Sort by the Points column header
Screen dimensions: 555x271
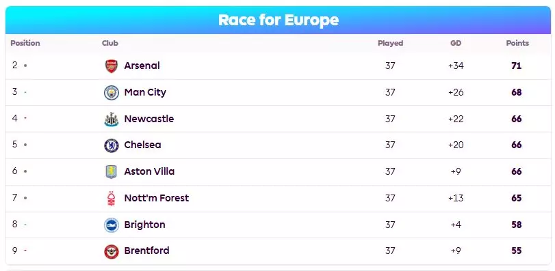[517, 43]
